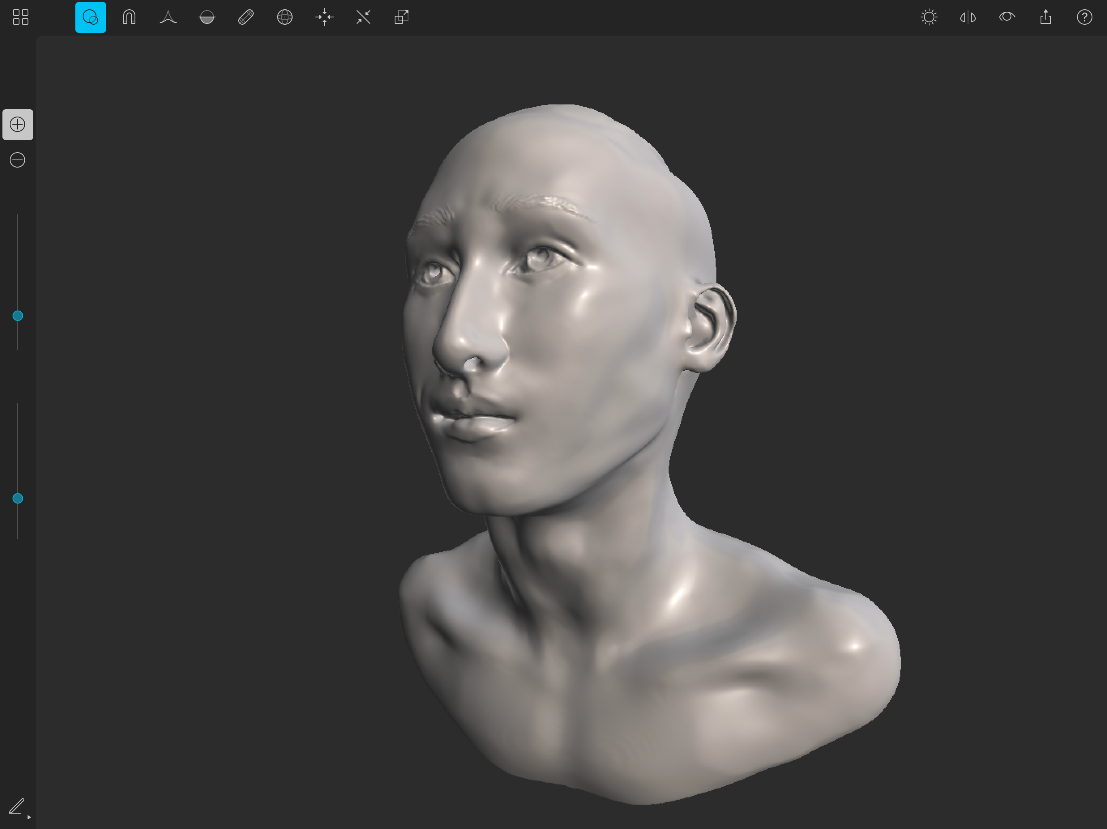Viewport: 1107px width, 829px height.
Task: Select the two-circle sculpt brush tool
Action: (x=91, y=17)
